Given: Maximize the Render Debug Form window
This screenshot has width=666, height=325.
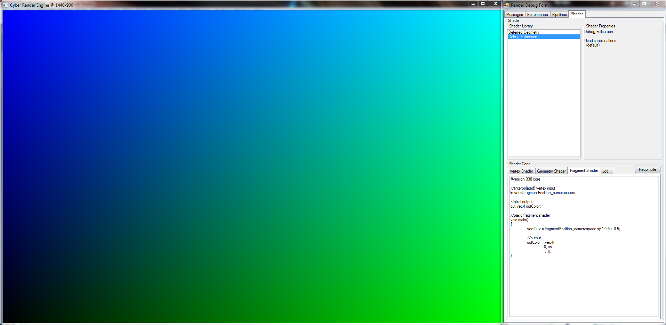Looking at the screenshot, I should [644, 4].
